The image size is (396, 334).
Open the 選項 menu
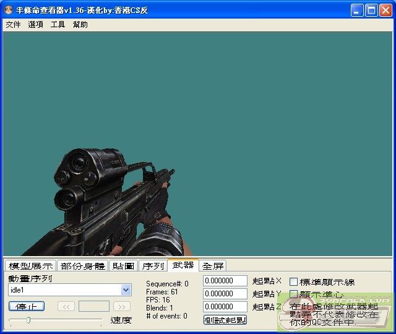pyautogui.click(x=35, y=25)
